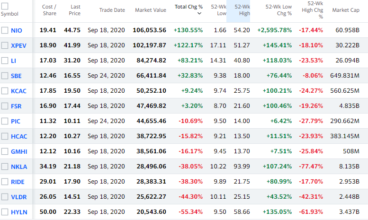
Task: Tick the checkbox beside NKLA
Action: (5, 167)
